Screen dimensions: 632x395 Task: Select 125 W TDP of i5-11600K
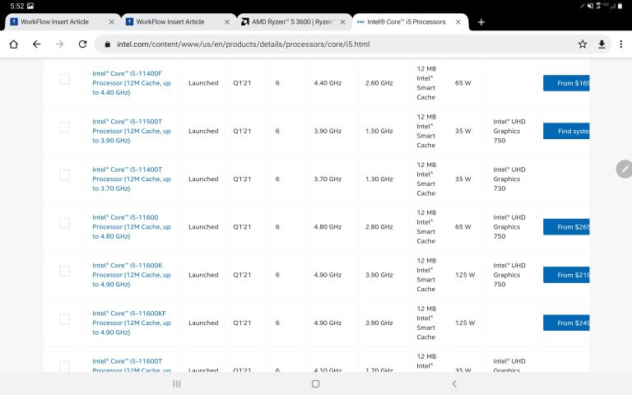(465, 275)
